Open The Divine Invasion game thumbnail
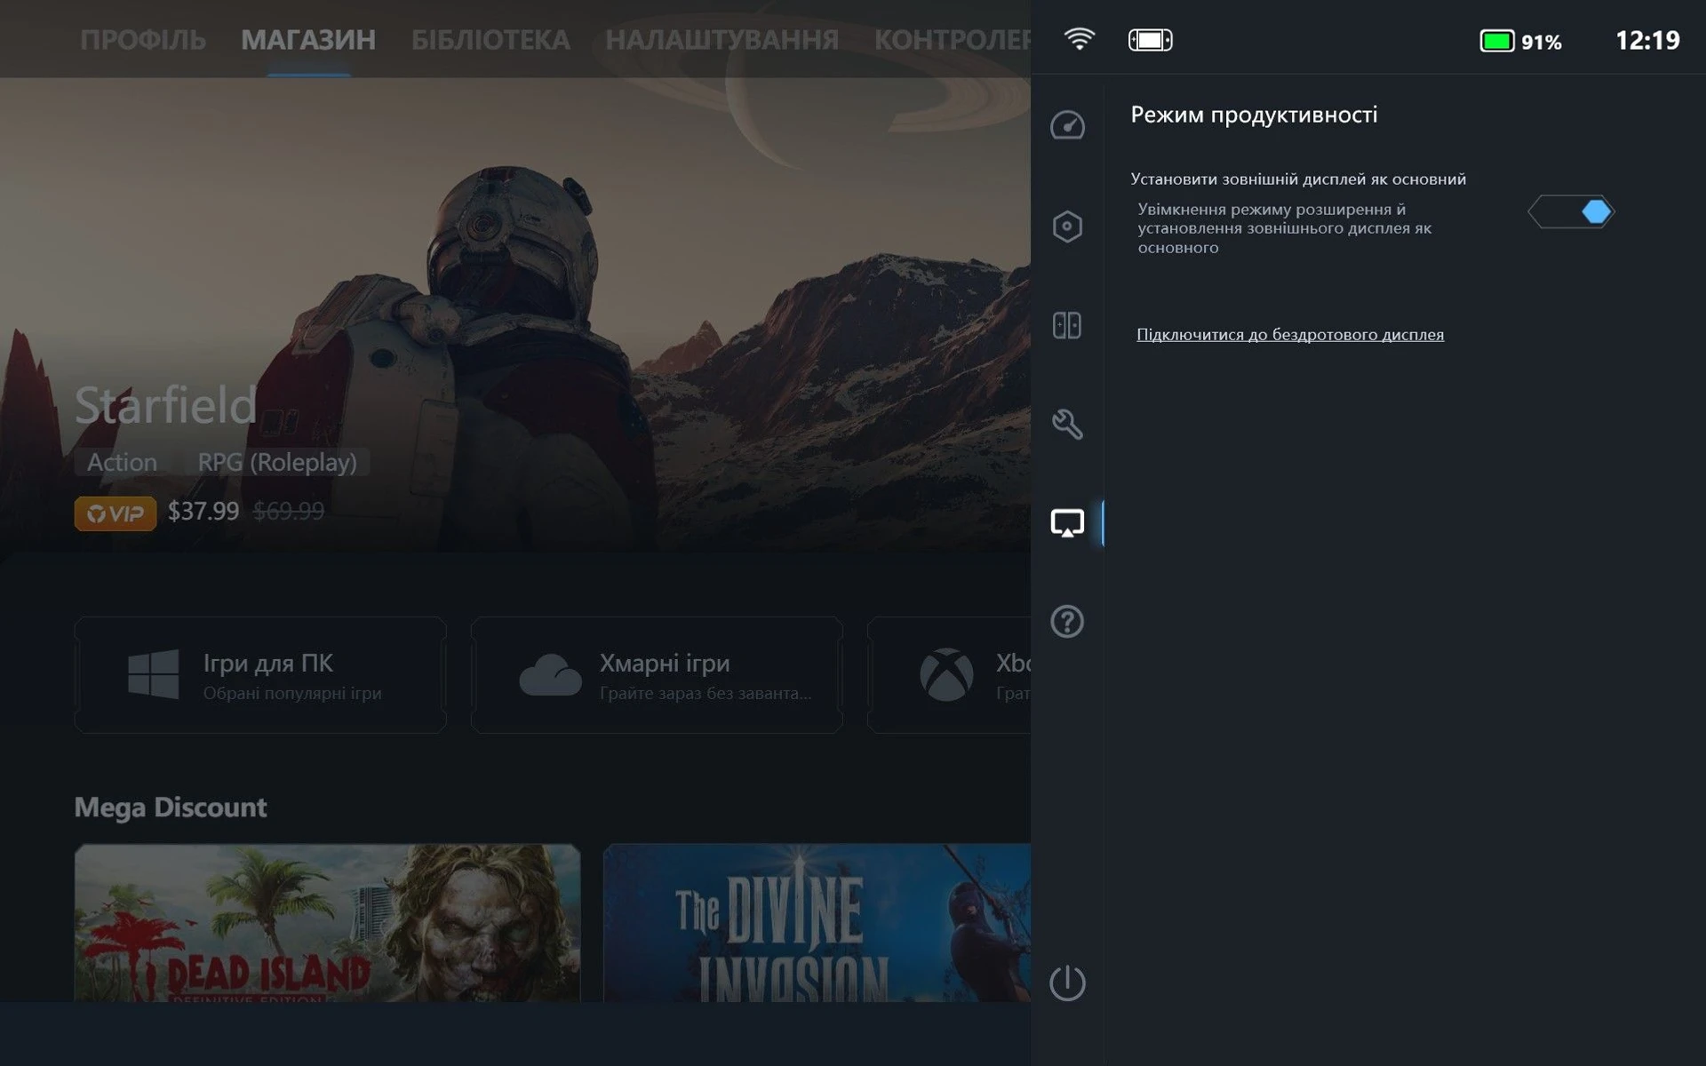1706x1066 pixels. click(x=817, y=923)
